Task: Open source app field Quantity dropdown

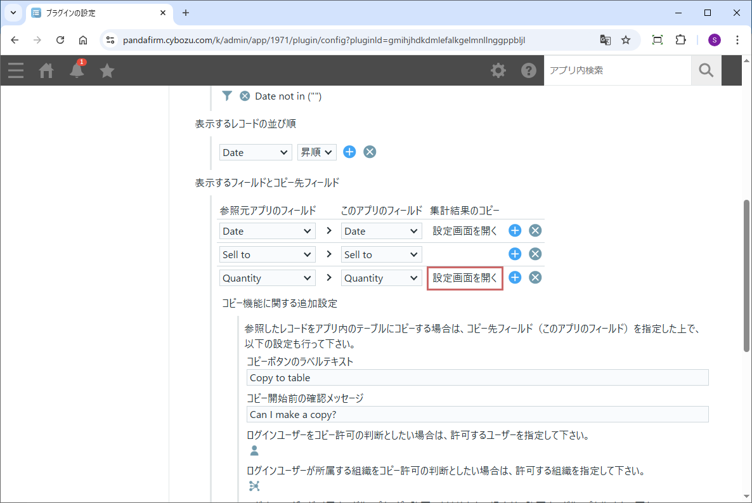Action: (x=267, y=278)
